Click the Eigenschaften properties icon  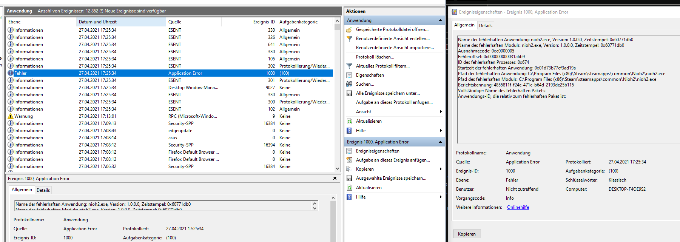pos(349,75)
